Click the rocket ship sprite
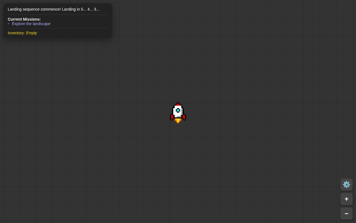This screenshot has height=223, width=356. [x=178, y=113]
